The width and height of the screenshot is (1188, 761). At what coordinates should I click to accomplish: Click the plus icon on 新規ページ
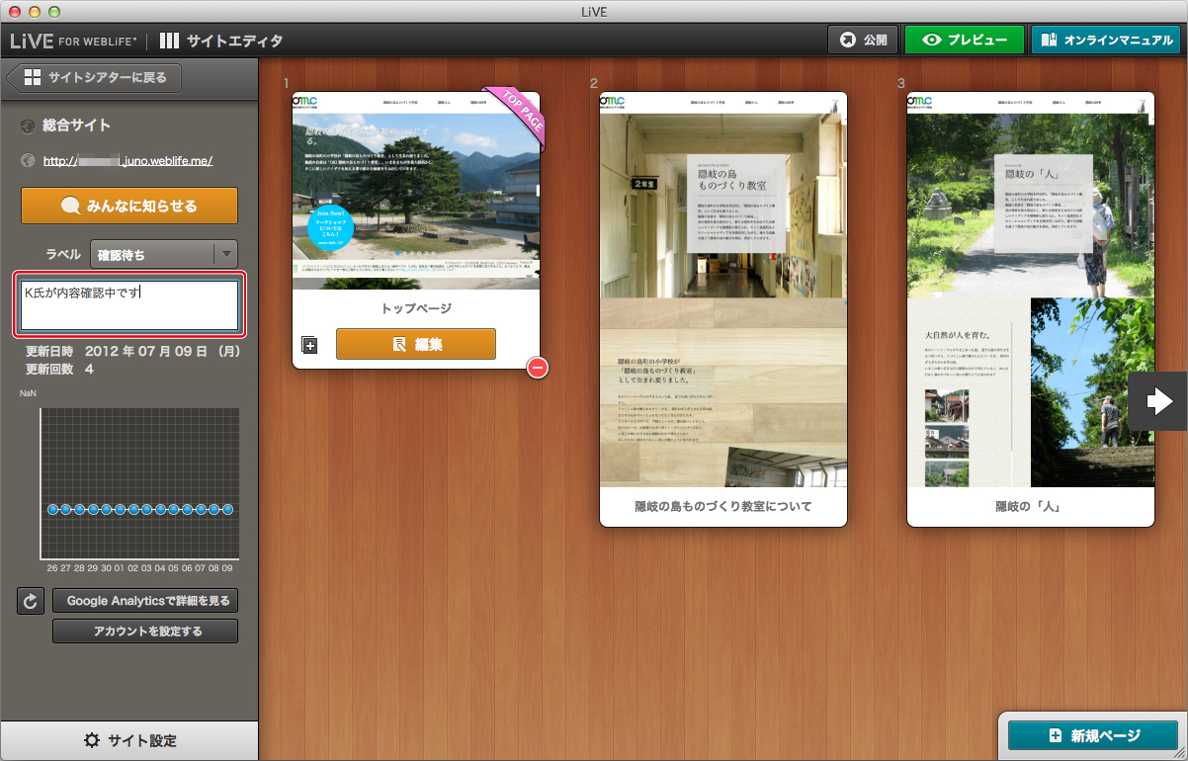coord(1056,735)
